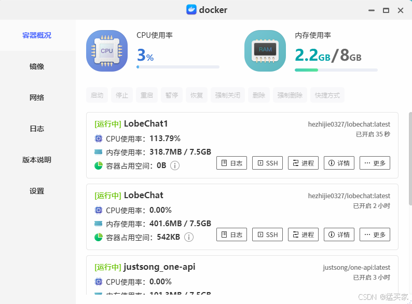This screenshot has height=304, width=412.
Task: Open the 网络 network tab
Action: (x=37, y=98)
